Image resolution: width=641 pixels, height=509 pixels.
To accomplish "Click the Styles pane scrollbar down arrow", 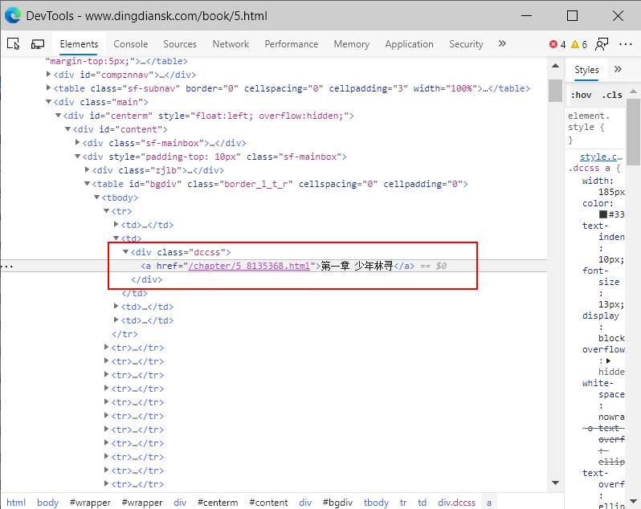I will coord(633,501).
